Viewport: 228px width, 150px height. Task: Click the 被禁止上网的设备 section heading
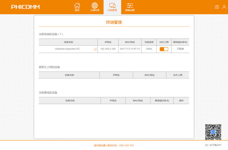(x=49, y=67)
